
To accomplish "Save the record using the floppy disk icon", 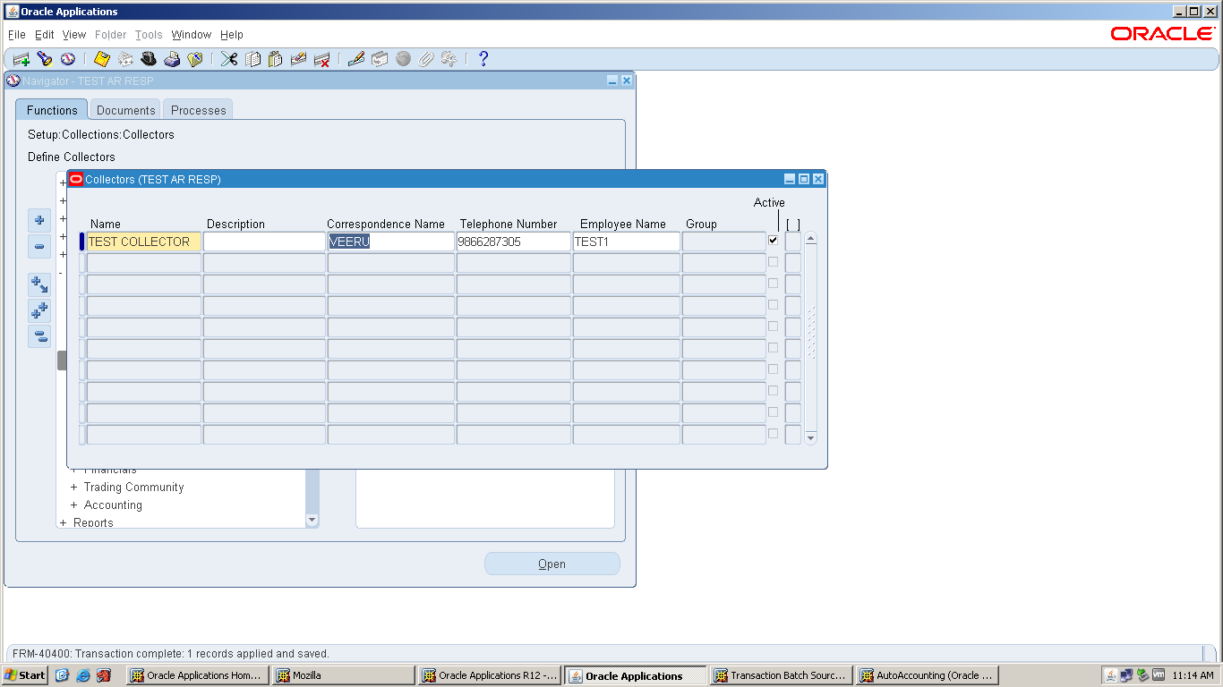I will pos(101,59).
